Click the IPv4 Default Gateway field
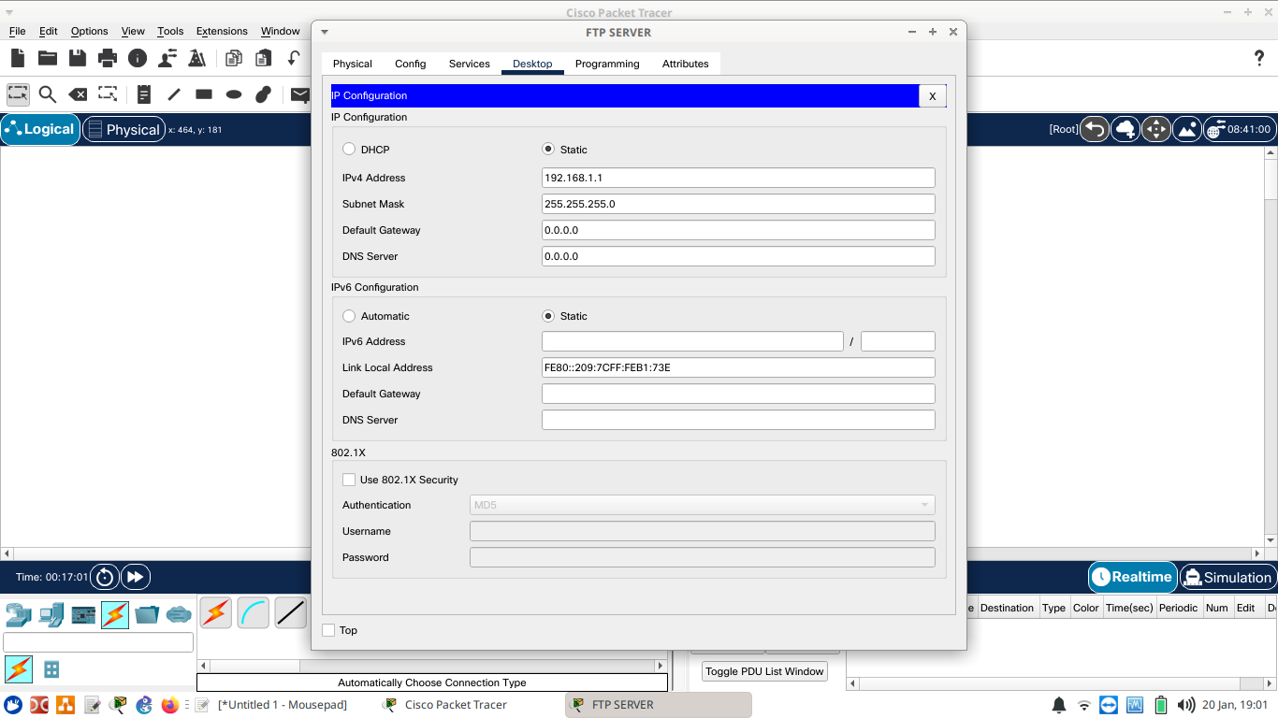This screenshot has width=1278, height=718. pyautogui.click(x=738, y=230)
